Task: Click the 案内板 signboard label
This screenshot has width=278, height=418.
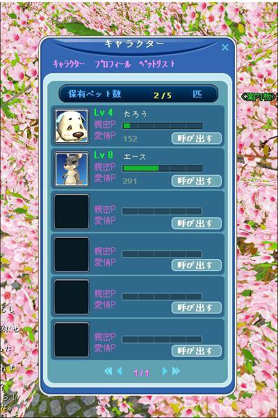Action: click(x=259, y=97)
